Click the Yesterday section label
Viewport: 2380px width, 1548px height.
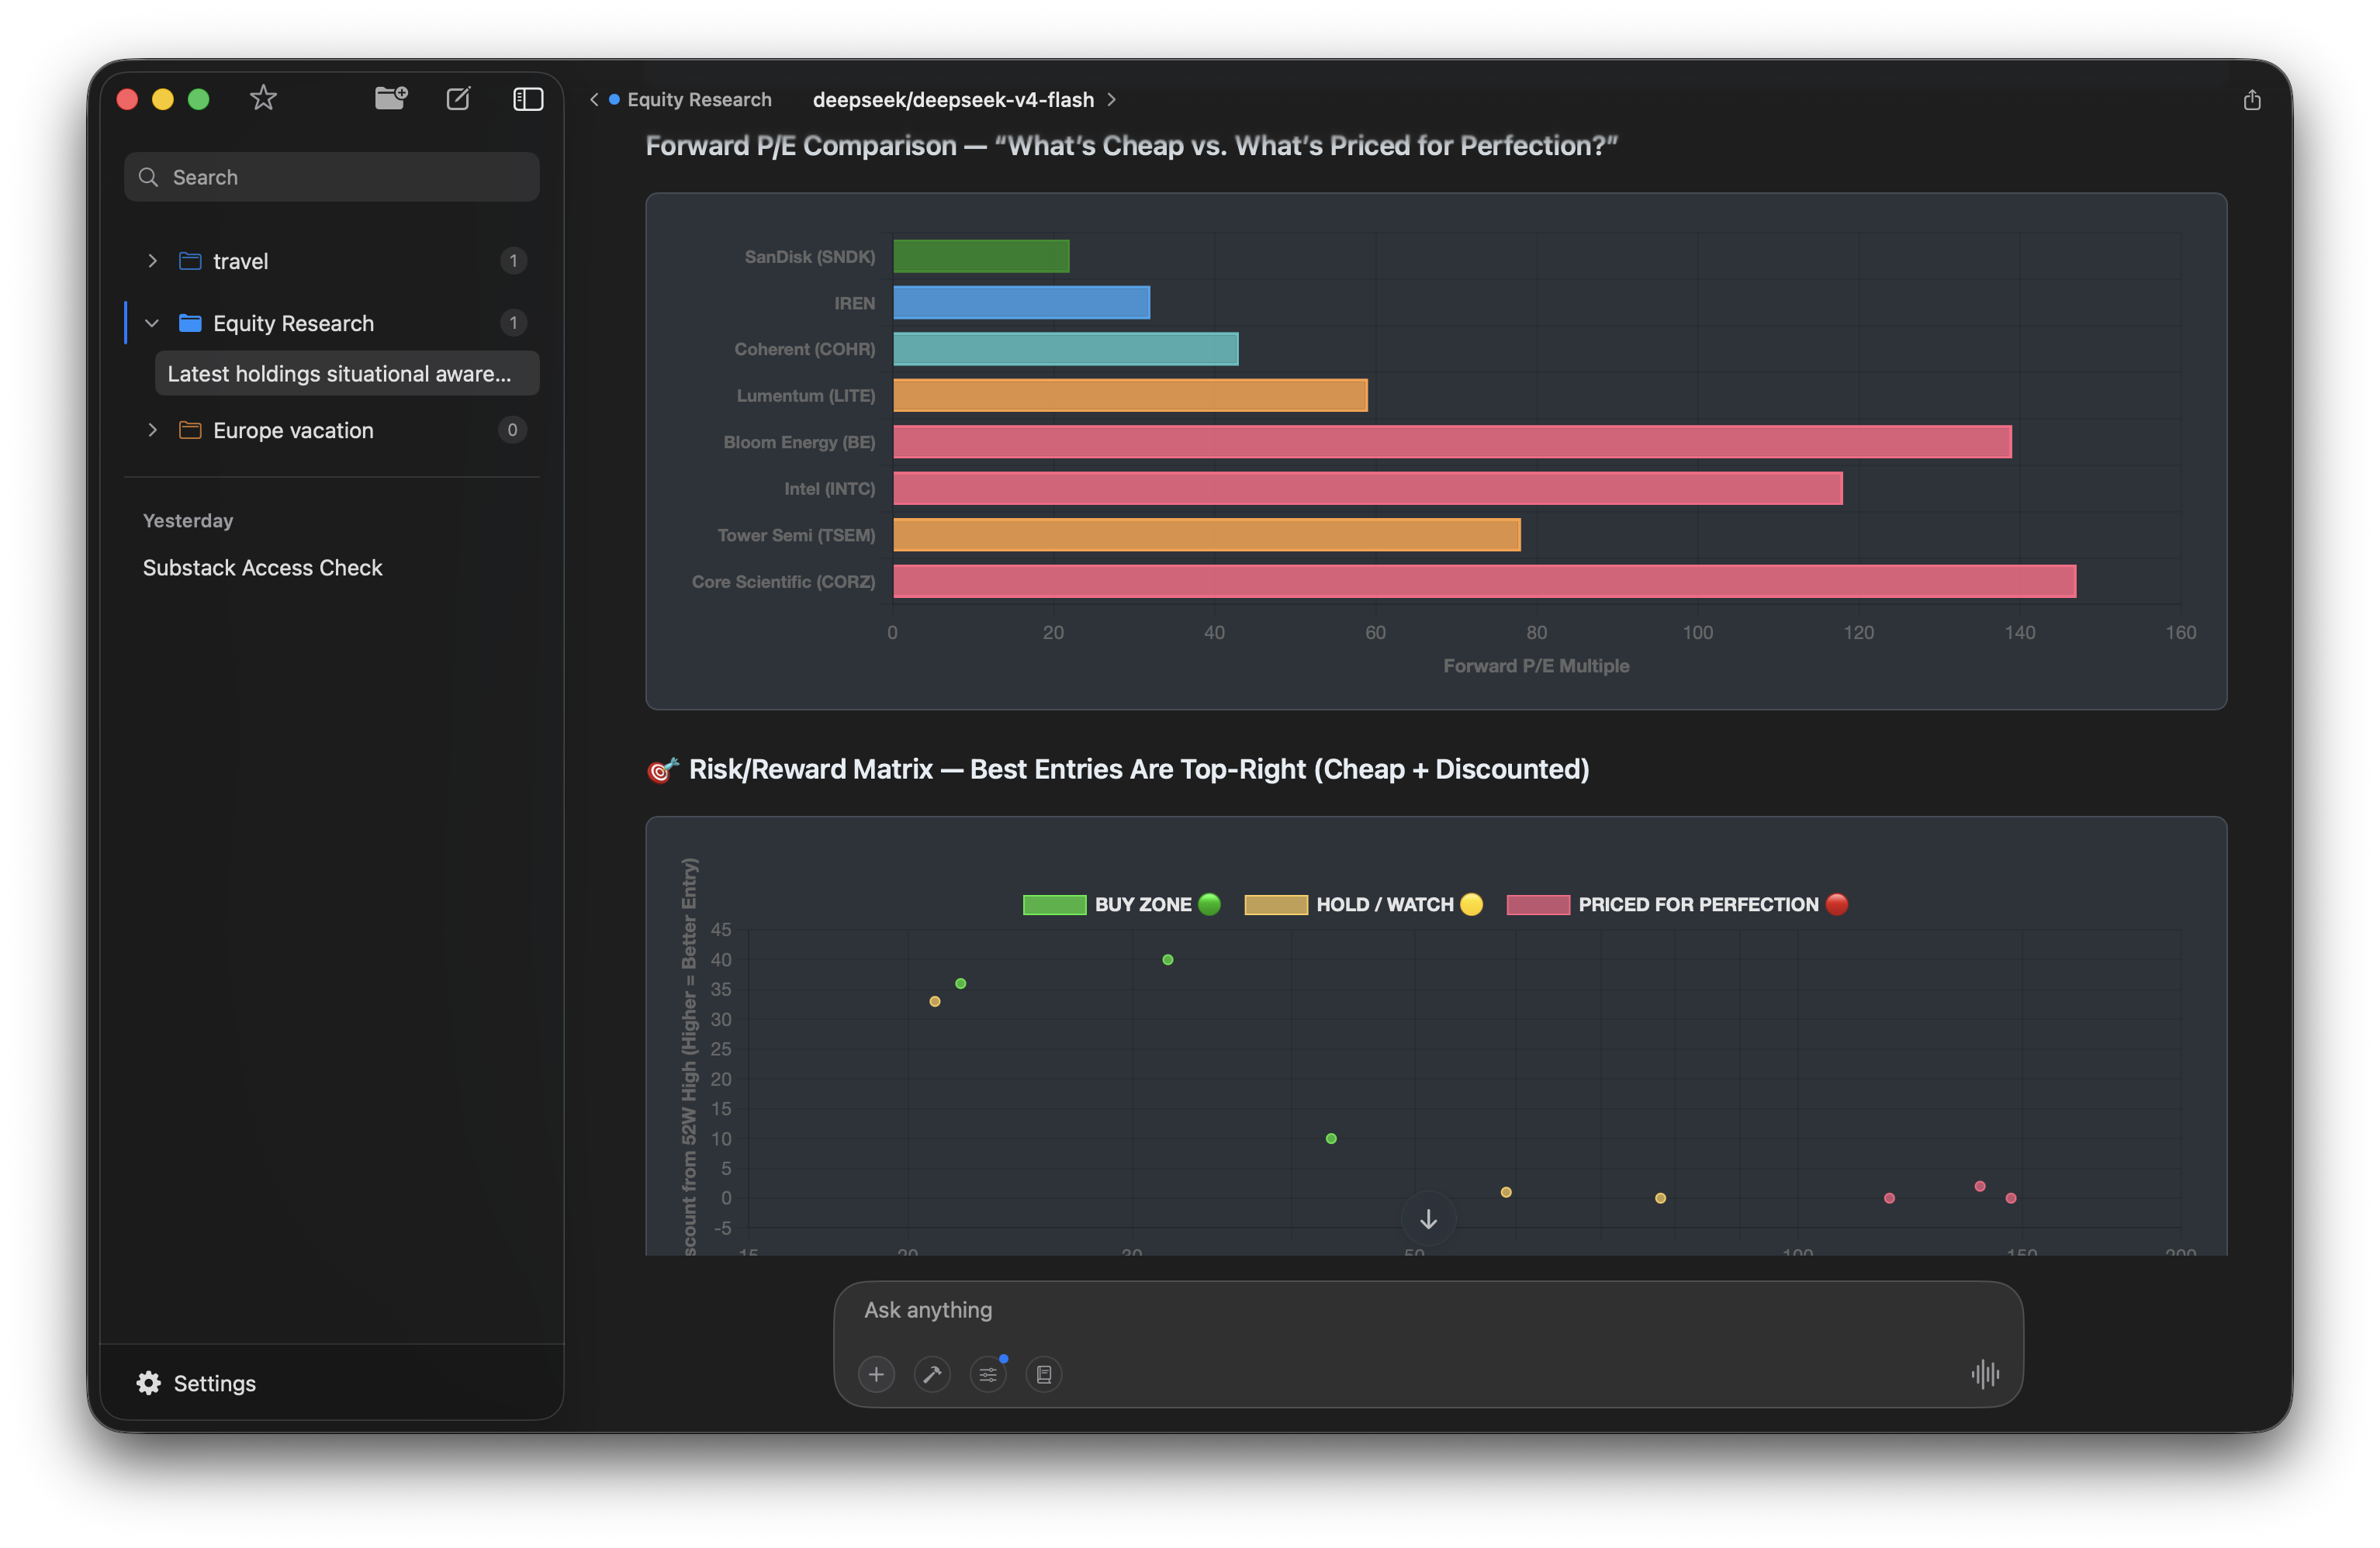(x=188, y=520)
